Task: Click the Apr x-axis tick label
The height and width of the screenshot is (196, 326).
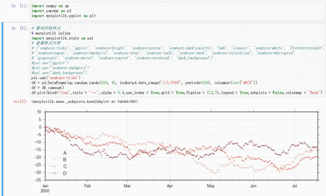Action: point(170,186)
